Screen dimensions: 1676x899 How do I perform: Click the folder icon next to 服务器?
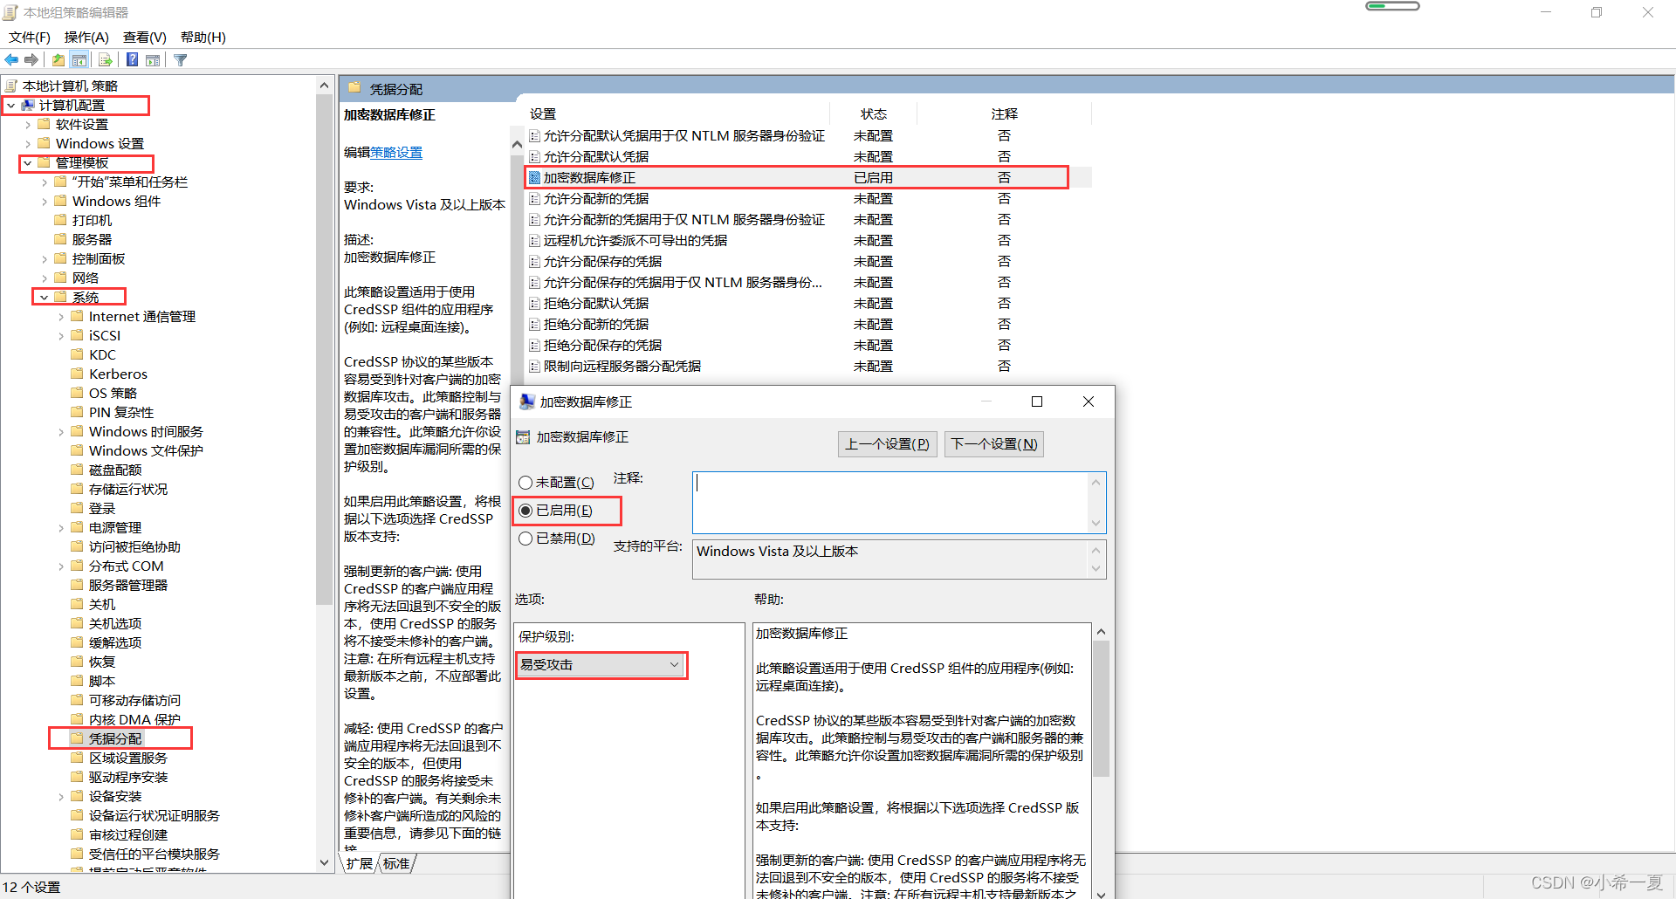click(60, 239)
